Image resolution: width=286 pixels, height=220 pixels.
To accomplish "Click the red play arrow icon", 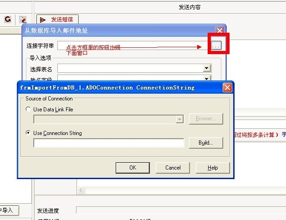I will (x=43, y=20).
